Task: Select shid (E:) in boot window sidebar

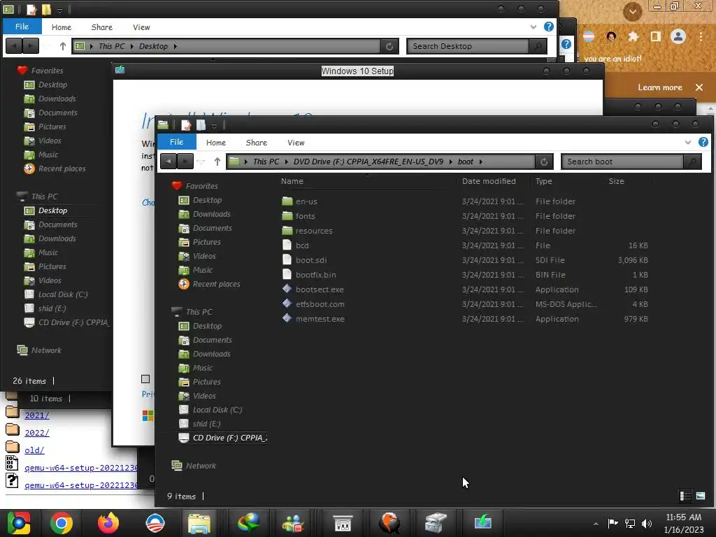Action: (x=206, y=424)
